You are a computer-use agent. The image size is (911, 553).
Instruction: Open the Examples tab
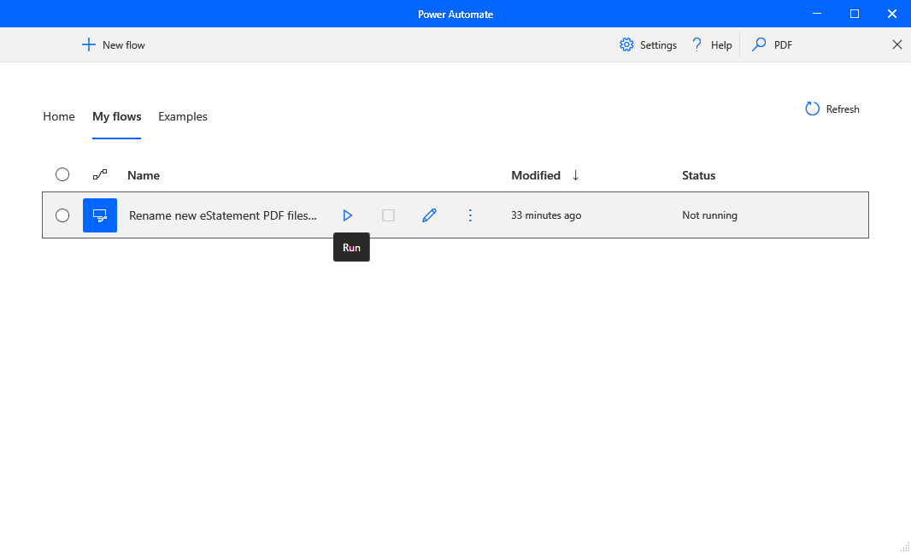click(182, 117)
